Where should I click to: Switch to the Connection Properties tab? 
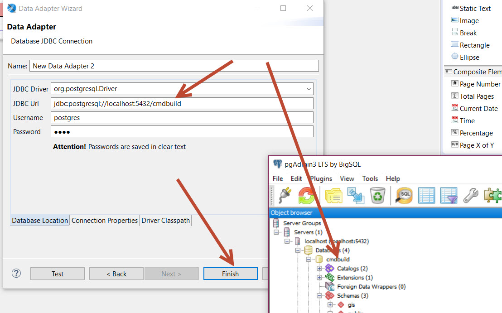105,221
